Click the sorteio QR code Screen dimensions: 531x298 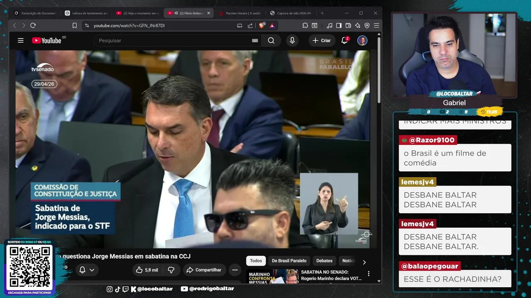click(x=29, y=267)
